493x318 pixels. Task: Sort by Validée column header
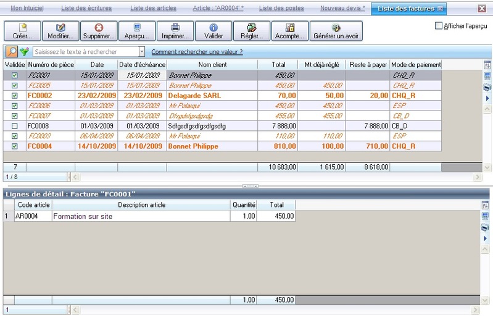tap(15, 64)
